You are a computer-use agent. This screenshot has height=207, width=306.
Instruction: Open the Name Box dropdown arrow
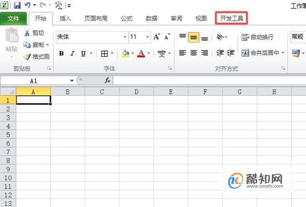tap(72, 81)
